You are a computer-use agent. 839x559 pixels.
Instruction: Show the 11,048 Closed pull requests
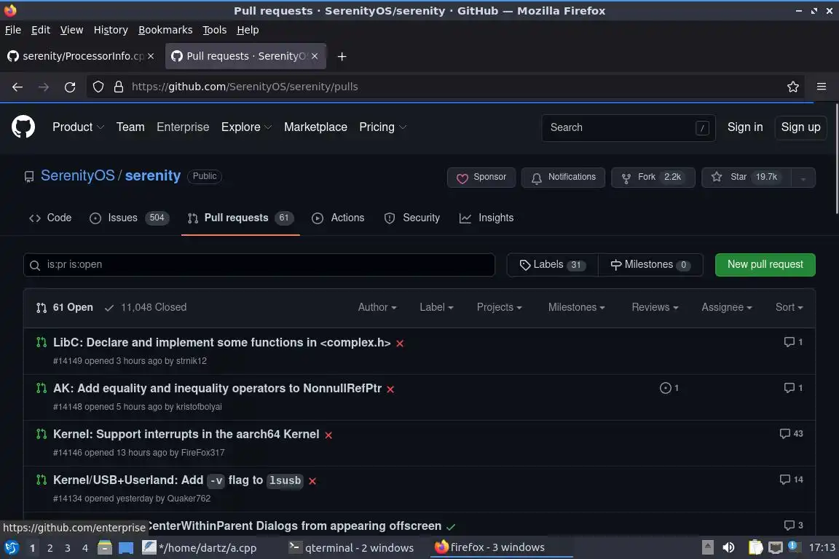[146, 307]
